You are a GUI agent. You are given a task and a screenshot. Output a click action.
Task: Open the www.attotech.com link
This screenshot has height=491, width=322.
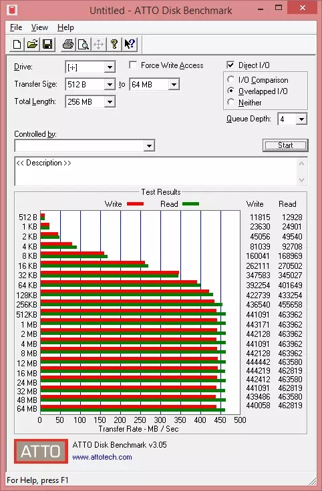click(102, 457)
